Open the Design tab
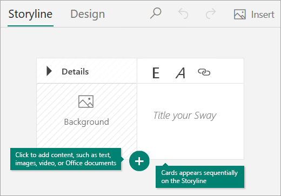This screenshot has width=281, height=196. (x=88, y=15)
